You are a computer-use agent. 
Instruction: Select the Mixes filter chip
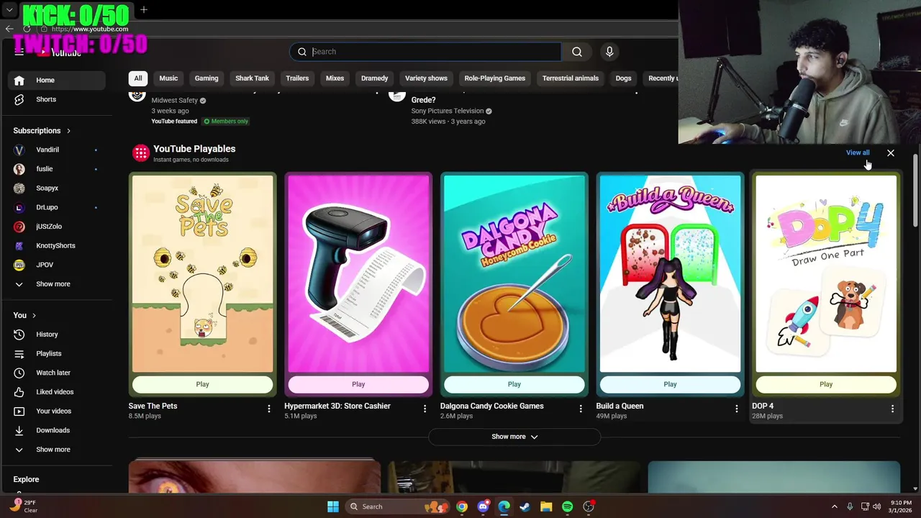pyautogui.click(x=335, y=78)
